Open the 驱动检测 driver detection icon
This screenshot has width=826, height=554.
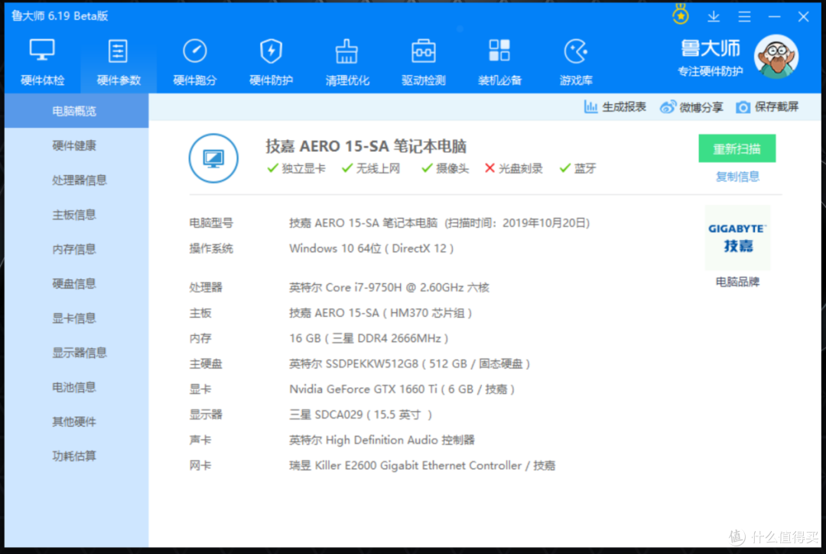click(423, 52)
